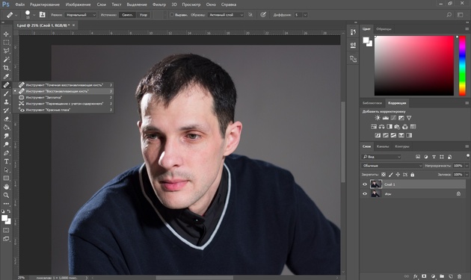Select the Magic Wand tool
Viewport: 471px width, 280px height.
(6, 59)
